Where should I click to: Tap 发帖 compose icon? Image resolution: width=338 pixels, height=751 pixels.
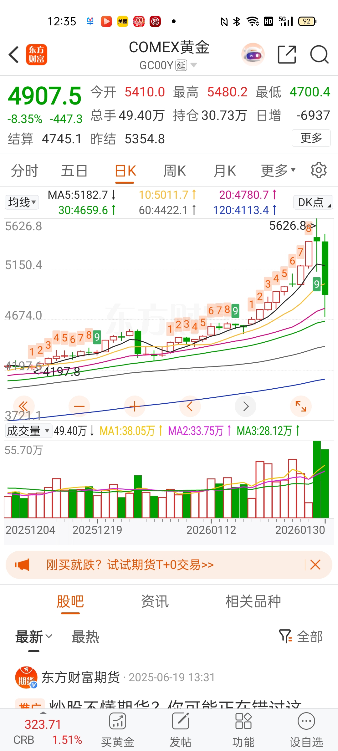[x=181, y=721]
